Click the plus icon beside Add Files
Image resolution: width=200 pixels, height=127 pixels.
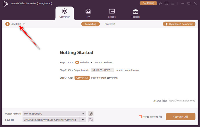click(x=7, y=24)
